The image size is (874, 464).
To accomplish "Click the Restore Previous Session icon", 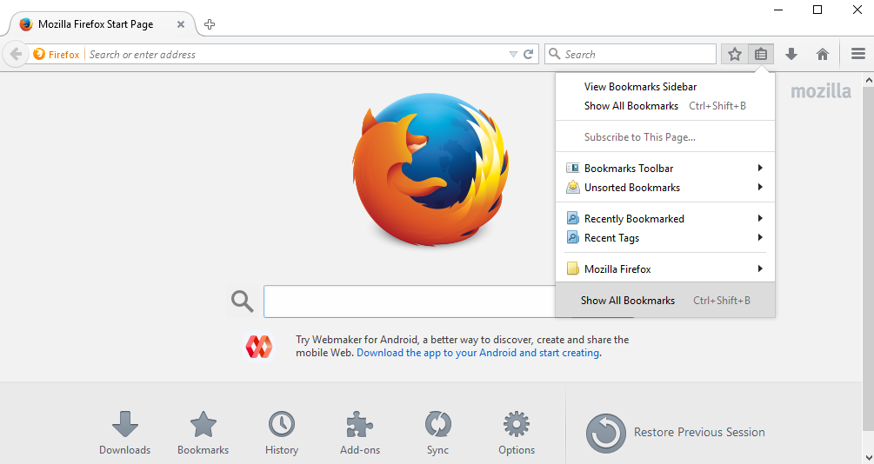I will 606,433.
